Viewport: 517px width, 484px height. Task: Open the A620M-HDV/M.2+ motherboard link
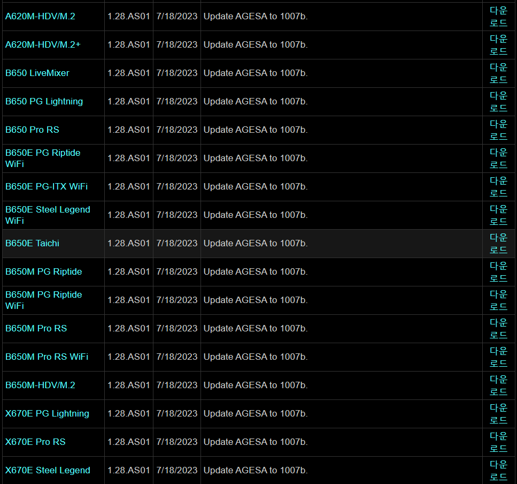pyautogui.click(x=43, y=44)
